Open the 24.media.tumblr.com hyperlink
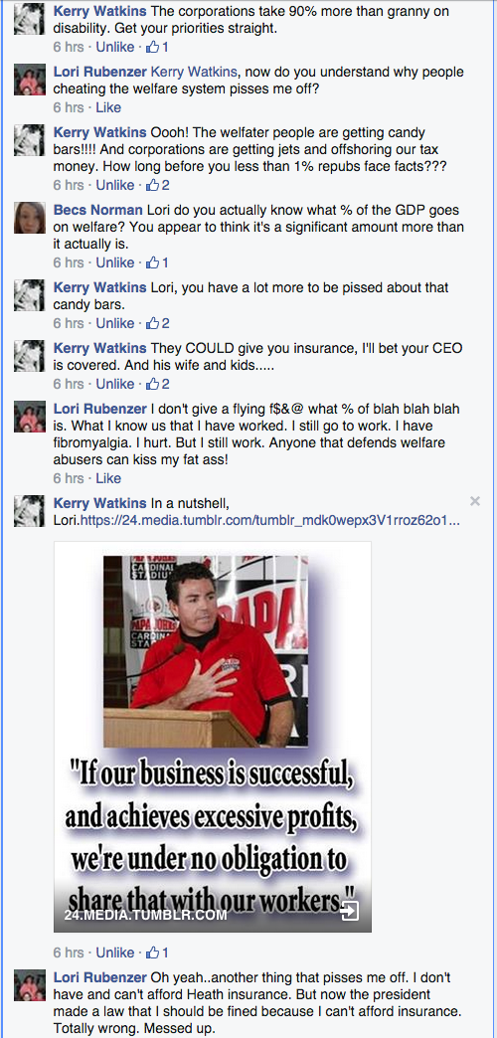 270,521
